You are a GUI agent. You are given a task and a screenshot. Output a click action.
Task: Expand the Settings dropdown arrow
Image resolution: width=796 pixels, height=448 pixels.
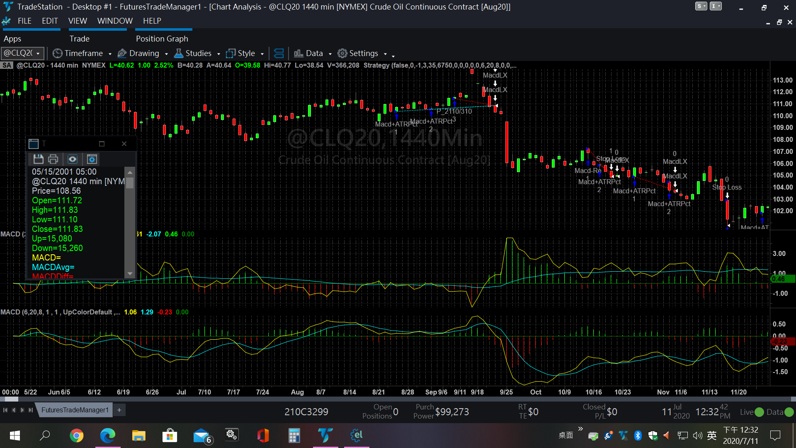coord(385,54)
